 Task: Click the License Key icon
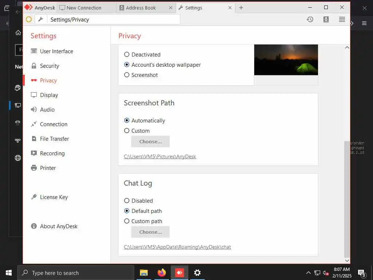(x=34, y=197)
